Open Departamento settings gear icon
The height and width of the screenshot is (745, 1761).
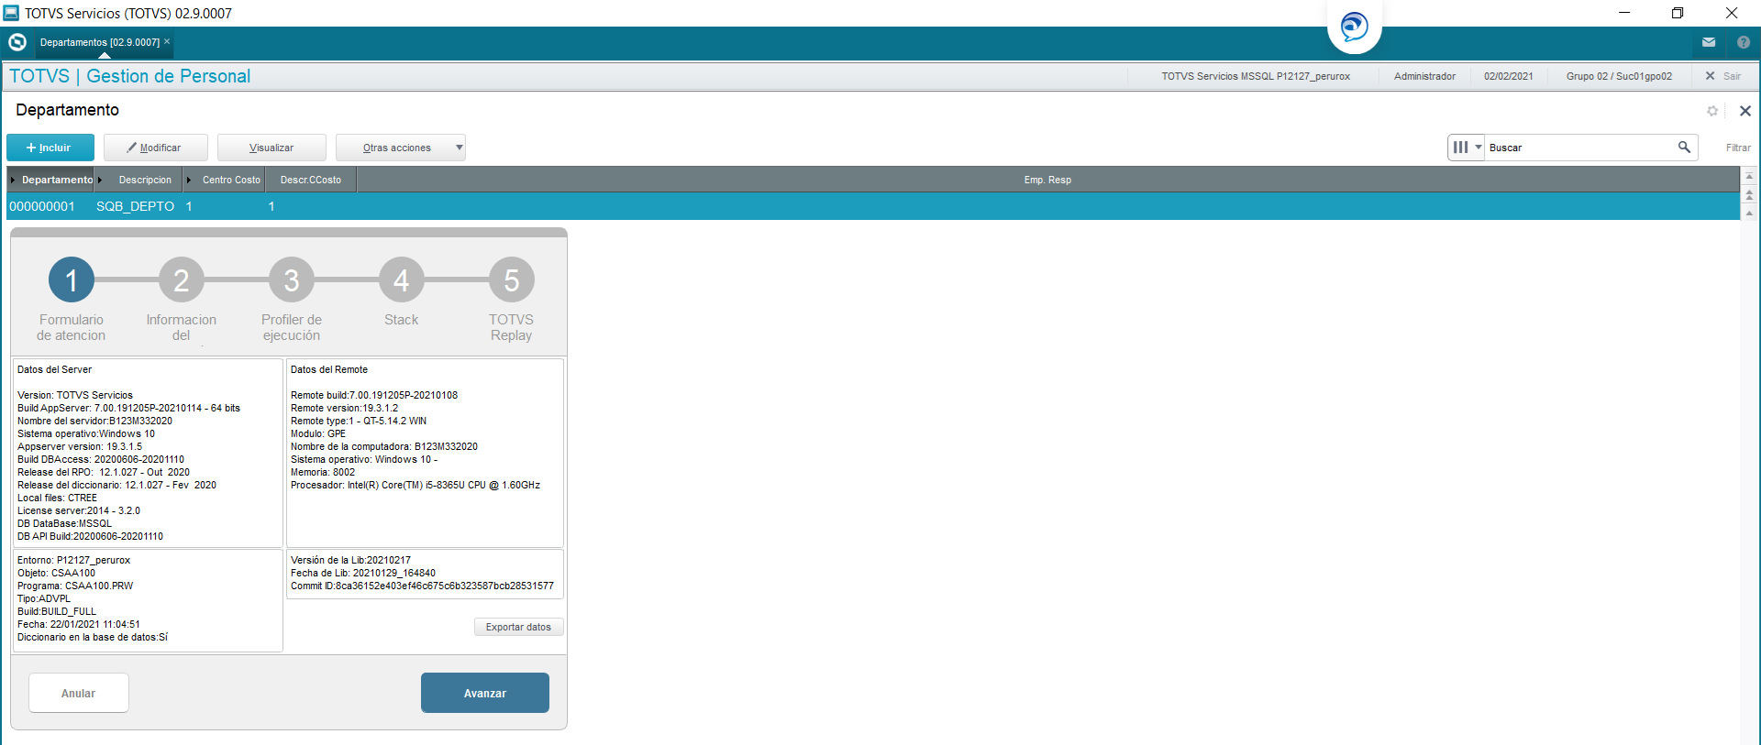point(1712,111)
